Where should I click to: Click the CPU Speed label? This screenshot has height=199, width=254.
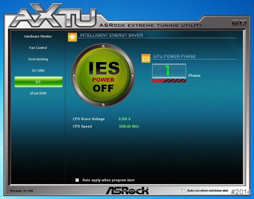click(82, 126)
